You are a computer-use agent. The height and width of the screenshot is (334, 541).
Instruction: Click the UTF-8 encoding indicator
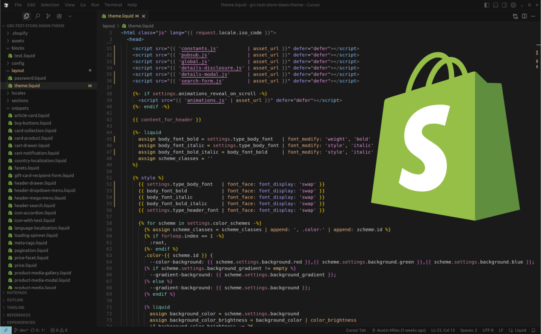pos(488,330)
